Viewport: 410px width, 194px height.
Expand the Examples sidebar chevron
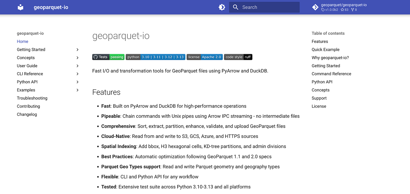coord(77,90)
